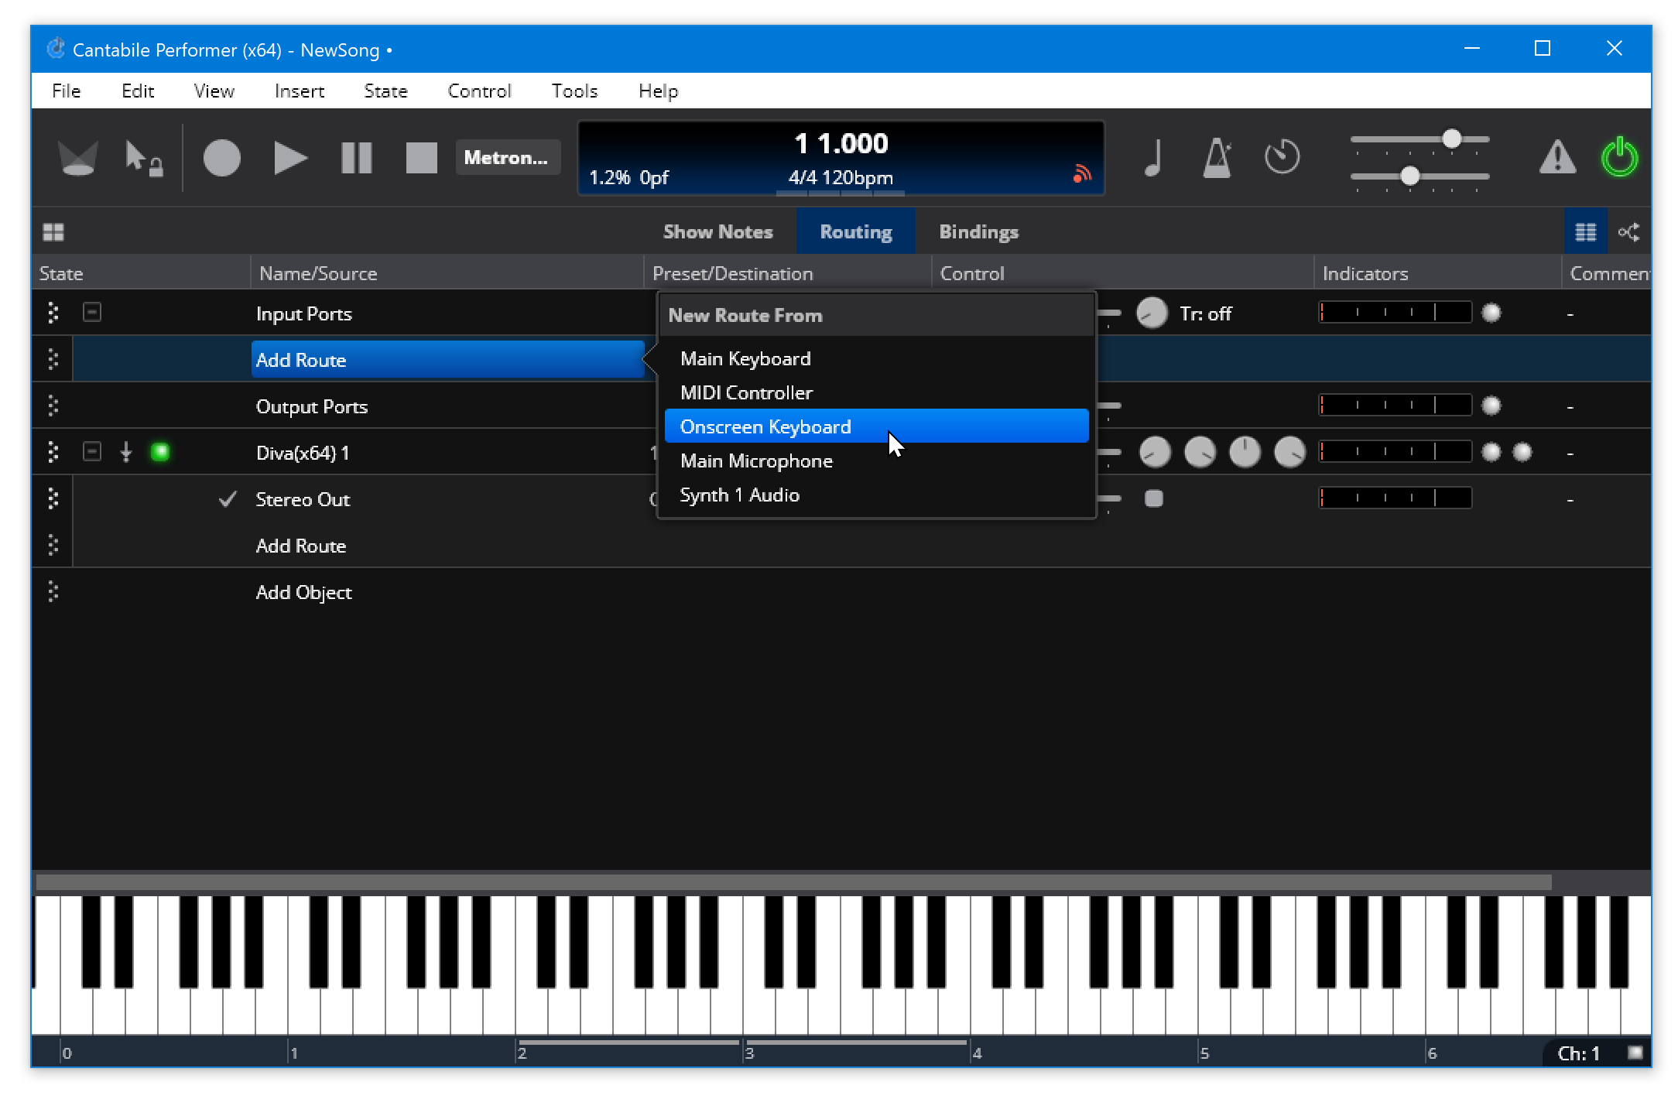Click the first knob on Diva row
Viewport: 1678px width, 1099px height.
pyautogui.click(x=1155, y=452)
